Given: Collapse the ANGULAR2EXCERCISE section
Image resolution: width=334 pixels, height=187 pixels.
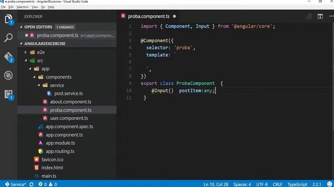Looking at the screenshot, I should (21, 44).
